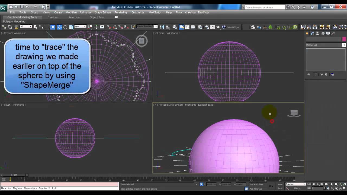Click the Mirror tool icon
The image size is (347, 195).
pyautogui.click(x=162, y=27)
